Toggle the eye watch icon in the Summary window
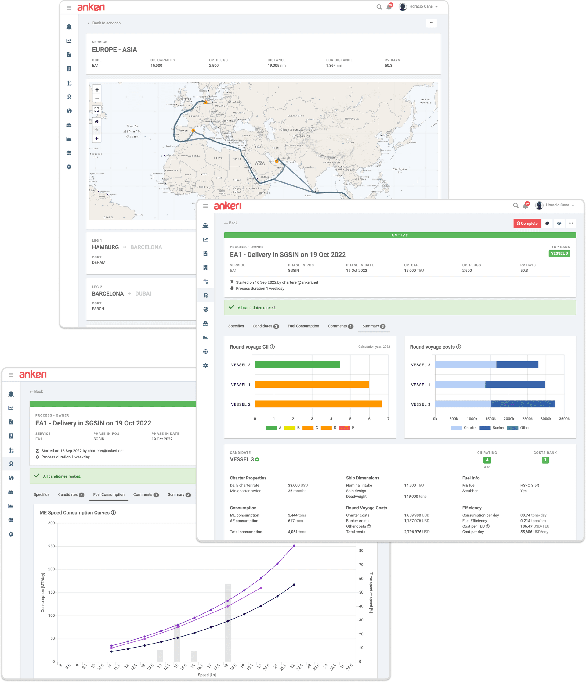This screenshot has height=682, width=586. point(559,224)
